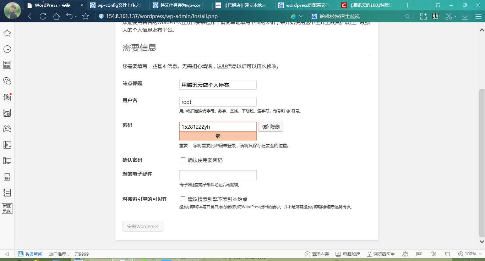This screenshot has height=261, width=485.
Task: Open the WeChat chat icon in sidebar
Action: click(x=7, y=81)
